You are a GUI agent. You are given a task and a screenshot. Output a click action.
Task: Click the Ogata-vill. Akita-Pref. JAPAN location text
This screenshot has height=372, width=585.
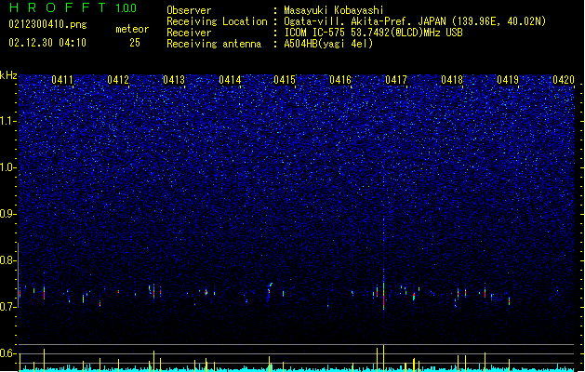point(415,21)
